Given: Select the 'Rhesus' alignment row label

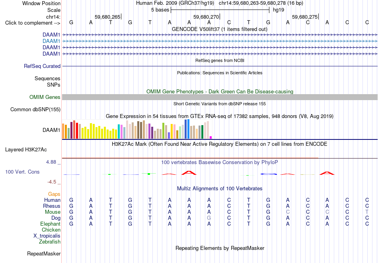Looking at the screenshot, I should coord(52,206).
